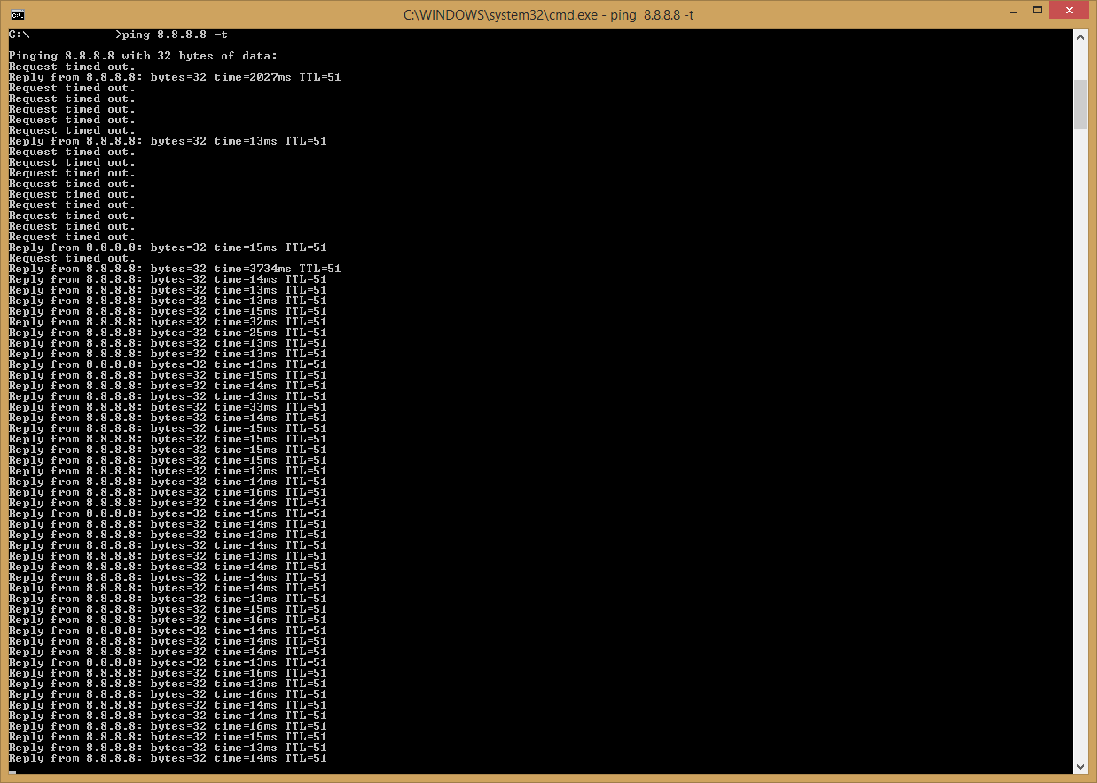Click the scrollbar up arrow
This screenshot has width=1097, height=783.
[x=1080, y=37]
